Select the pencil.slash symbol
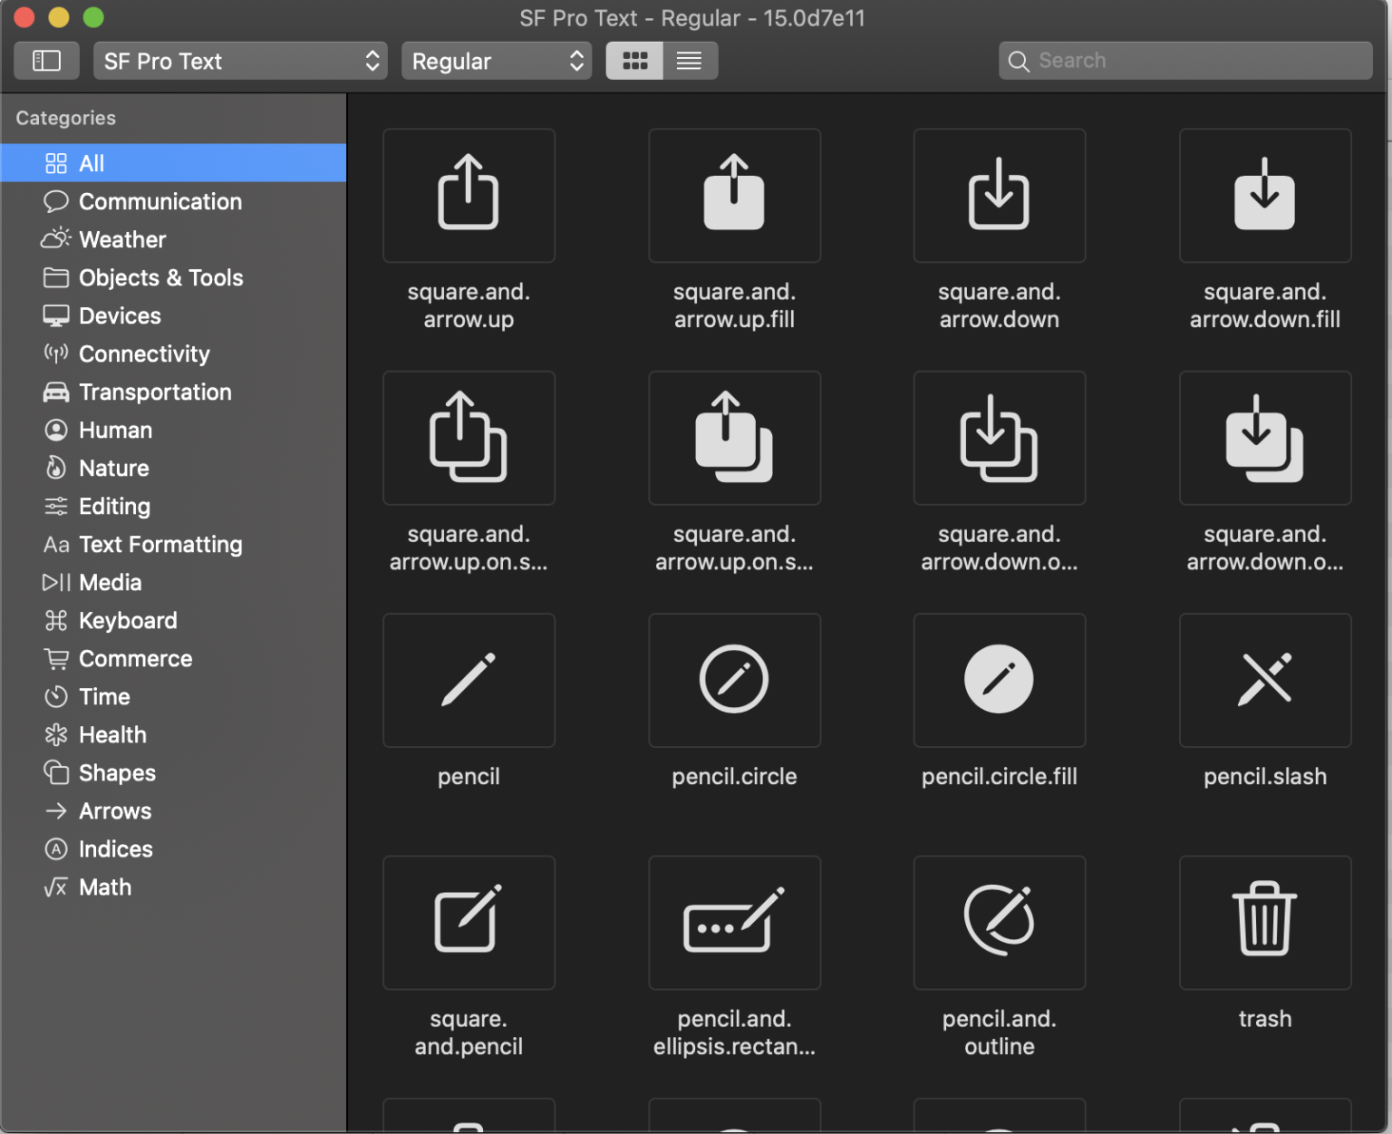 click(1264, 680)
